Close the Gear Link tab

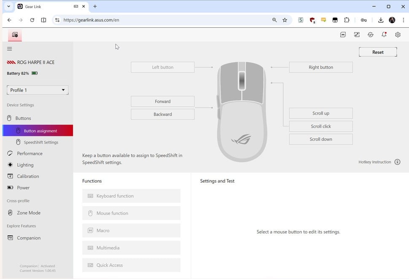coord(83,6)
